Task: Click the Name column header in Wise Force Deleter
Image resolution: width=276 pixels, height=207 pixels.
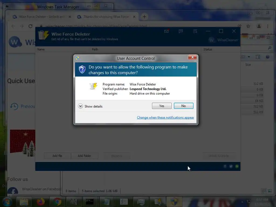Action: coord(41,49)
